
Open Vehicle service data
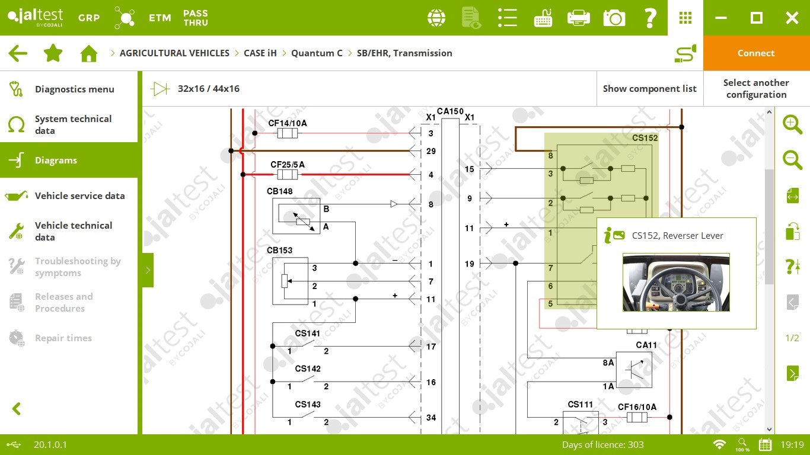pyautogui.click(x=69, y=196)
